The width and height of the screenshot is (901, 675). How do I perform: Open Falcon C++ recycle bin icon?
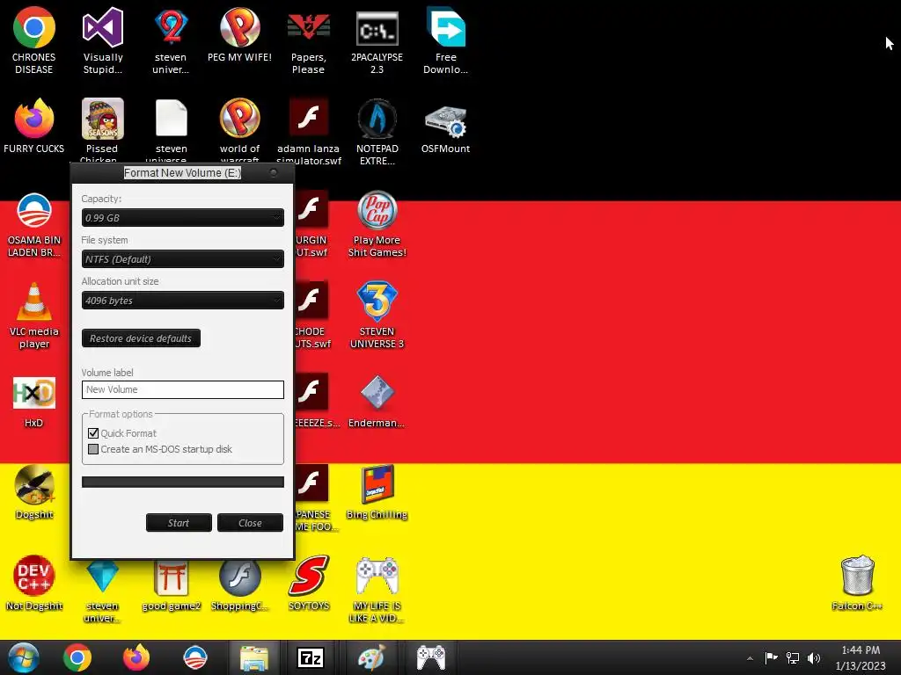pyautogui.click(x=857, y=584)
